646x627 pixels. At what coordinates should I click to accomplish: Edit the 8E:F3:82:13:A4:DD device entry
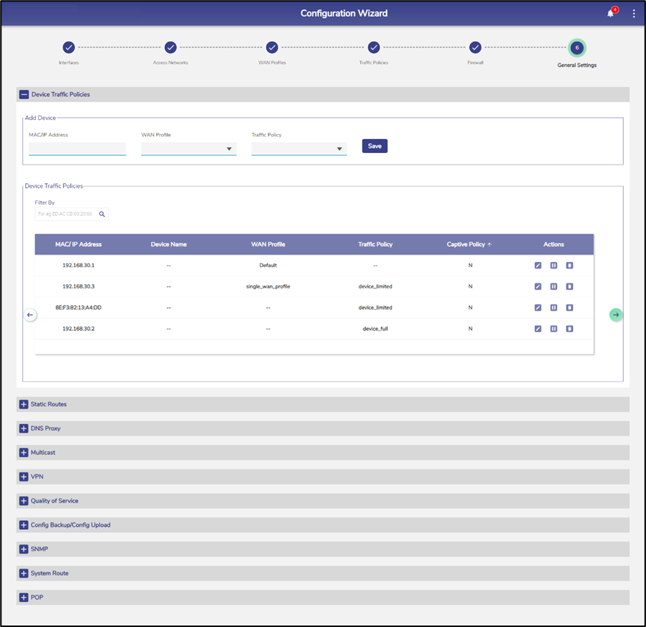coord(538,308)
